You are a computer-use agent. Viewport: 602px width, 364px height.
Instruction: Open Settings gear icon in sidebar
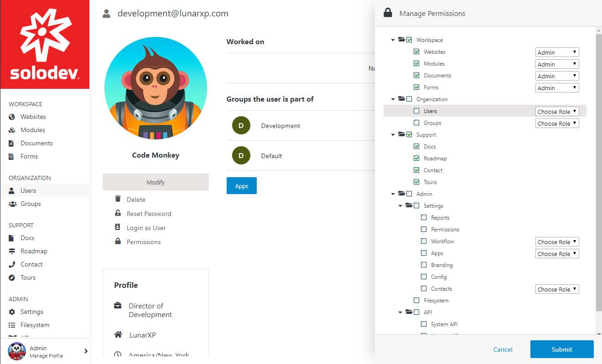12,312
